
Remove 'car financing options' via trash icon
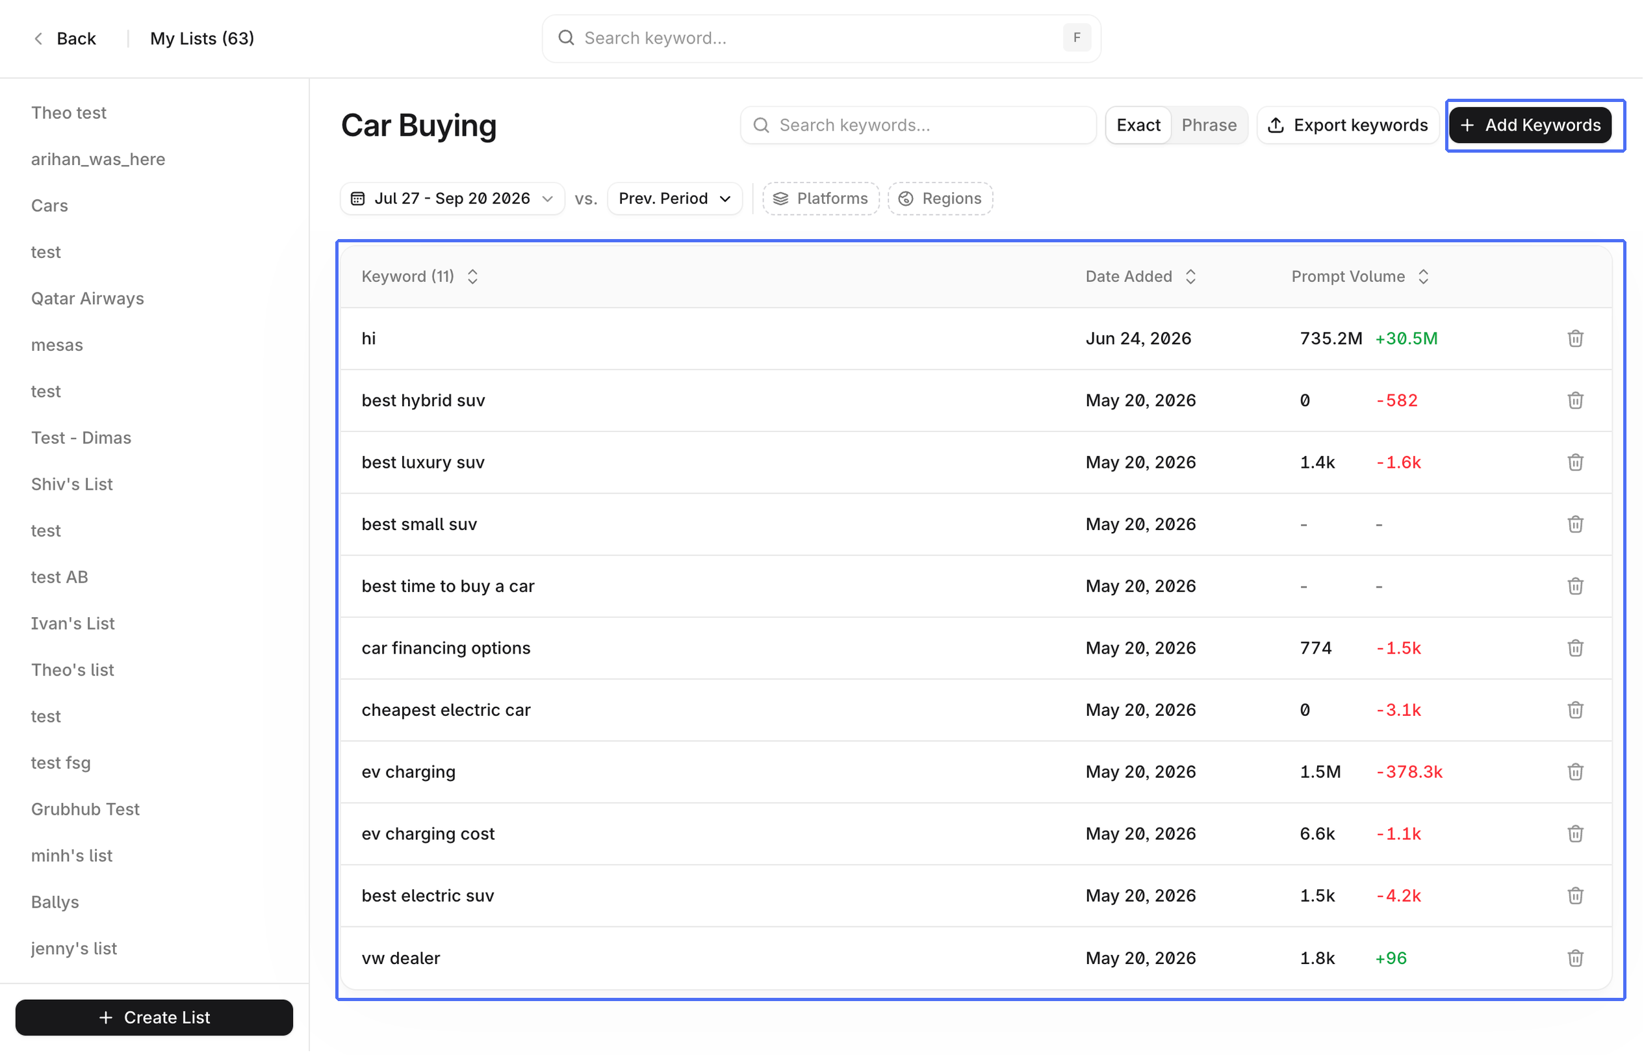(x=1574, y=648)
